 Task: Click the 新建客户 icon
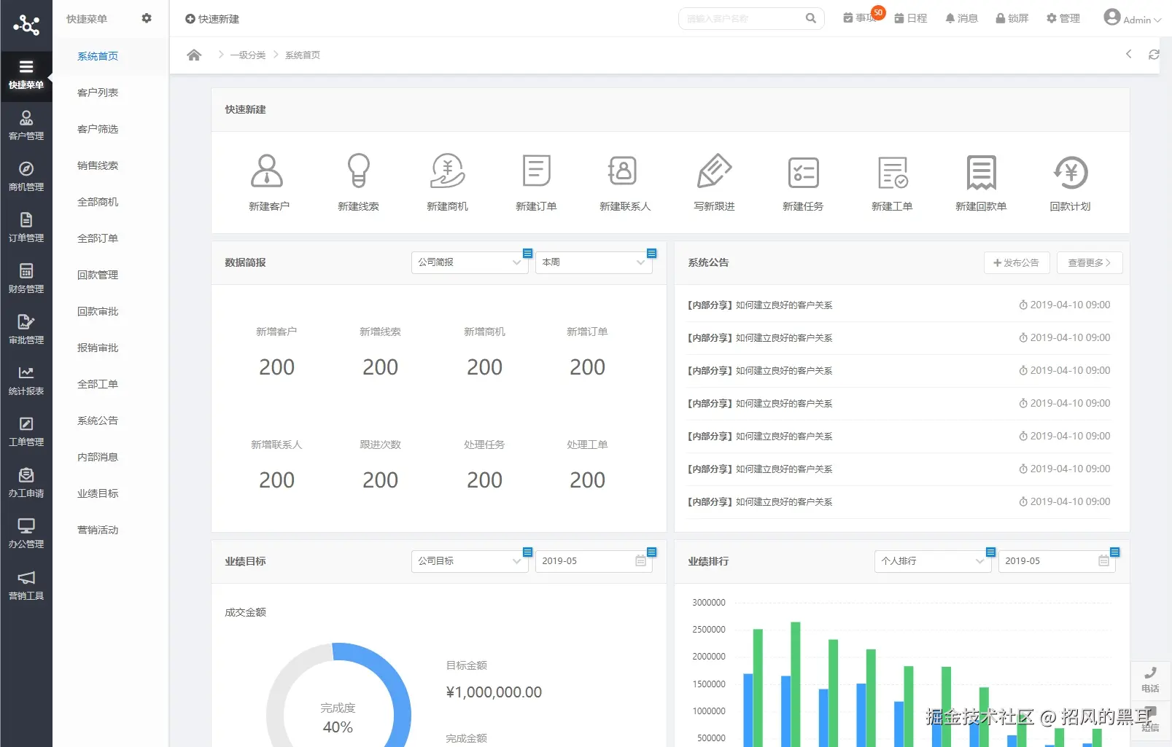coord(267,171)
